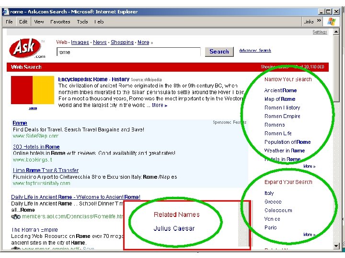Expand search to Greece
345x258 pixels.
(x=273, y=202)
